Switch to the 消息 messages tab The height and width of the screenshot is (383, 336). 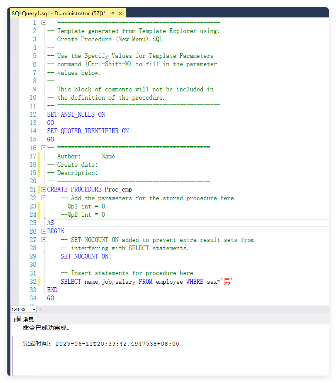click(x=24, y=319)
